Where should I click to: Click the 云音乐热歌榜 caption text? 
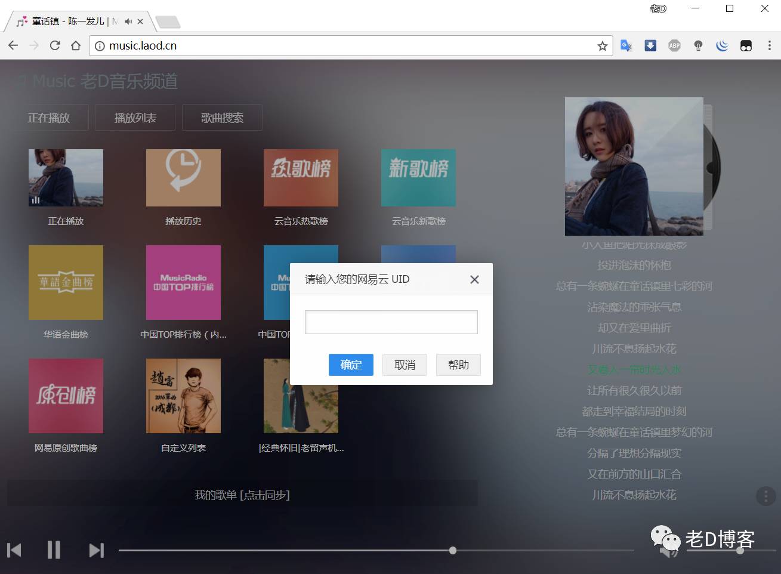coord(301,221)
